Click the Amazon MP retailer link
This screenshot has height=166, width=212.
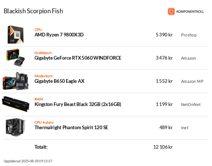coord(192,81)
